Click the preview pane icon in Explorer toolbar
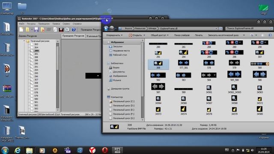 [262, 35]
